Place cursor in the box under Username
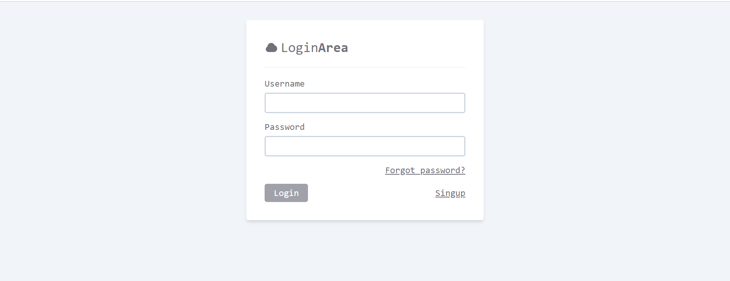The image size is (730, 281). coord(365,103)
